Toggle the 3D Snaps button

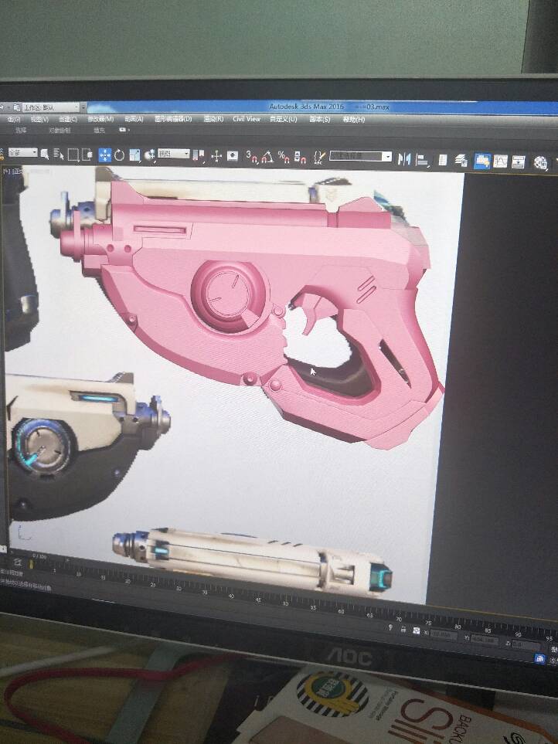coord(251,157)
